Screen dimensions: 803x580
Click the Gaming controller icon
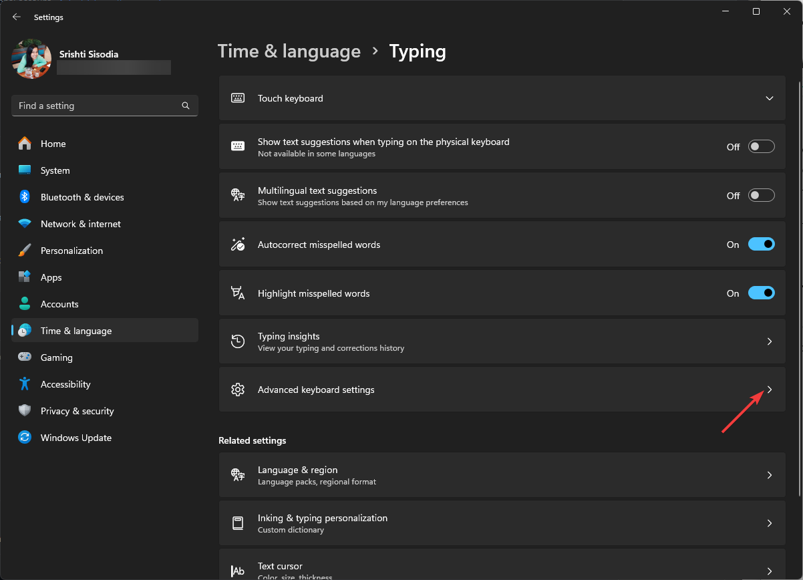point(25,357)
